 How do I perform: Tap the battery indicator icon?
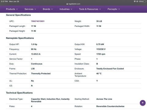pos(145,2)
